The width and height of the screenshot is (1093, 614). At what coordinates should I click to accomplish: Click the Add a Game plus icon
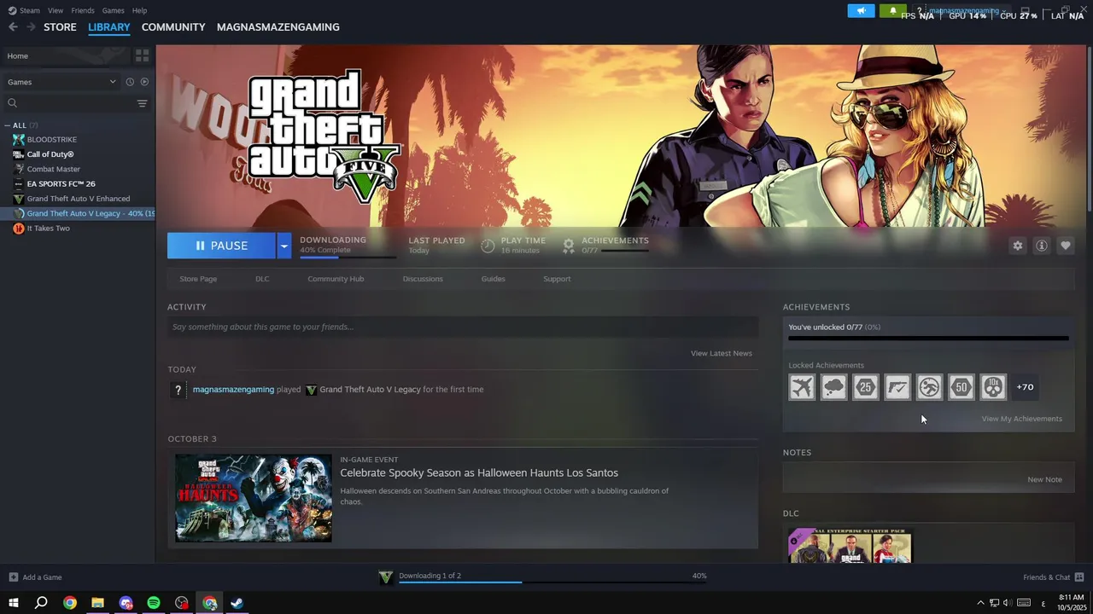tap(13, 577)
